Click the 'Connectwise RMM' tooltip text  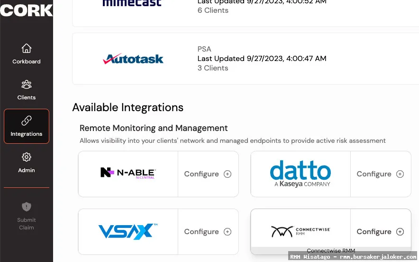pos(331,251)
